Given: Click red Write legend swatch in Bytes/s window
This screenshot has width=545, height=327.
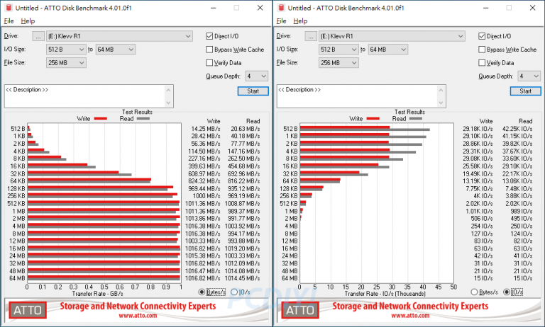Looking at the screenshot, I should pos(101,119).
